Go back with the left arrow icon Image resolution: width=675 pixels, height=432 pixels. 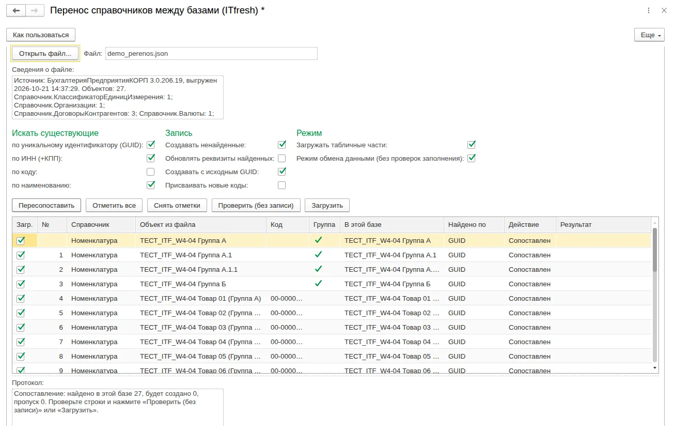point(16,10)
